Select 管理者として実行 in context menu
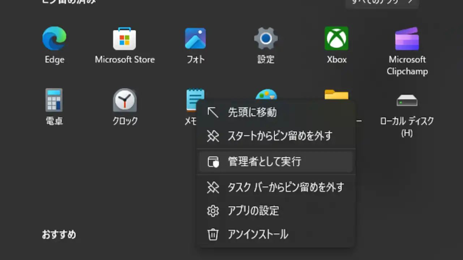Screen dimensions: 463x260 pyautogui.click(x=276, y=161)
